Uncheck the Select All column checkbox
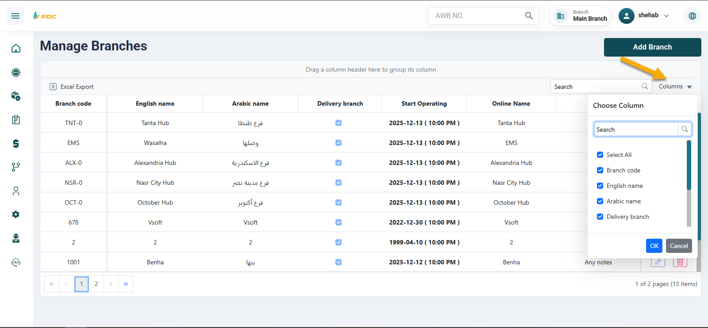708x328 pixels. pyautogui.click(x=600, y=155)
